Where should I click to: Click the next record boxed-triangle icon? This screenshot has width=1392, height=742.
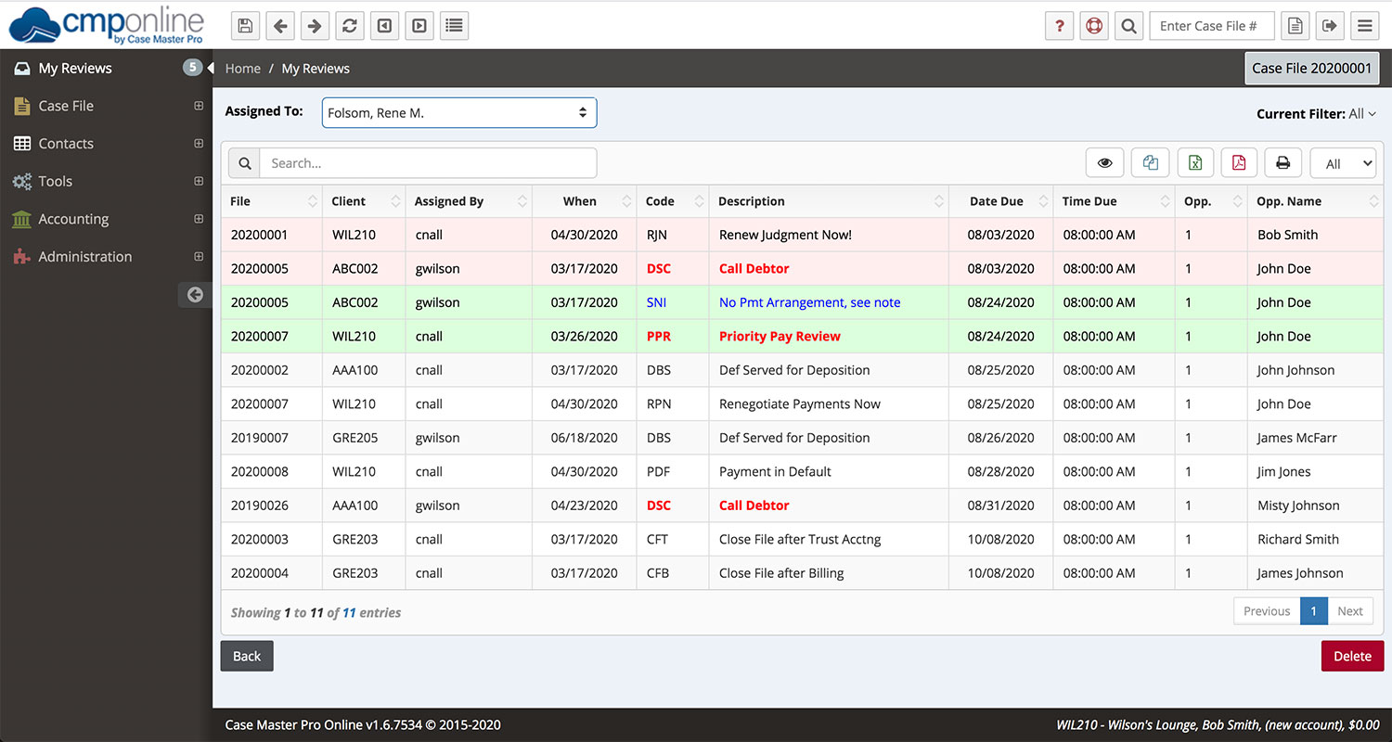[x=419, y=26]
